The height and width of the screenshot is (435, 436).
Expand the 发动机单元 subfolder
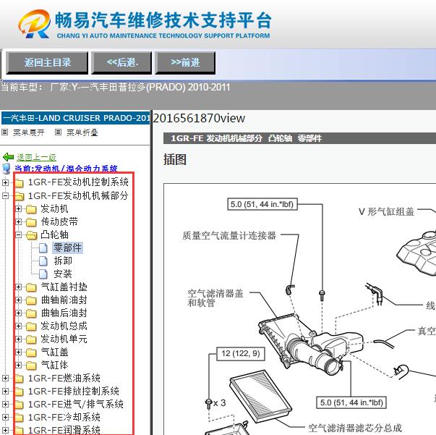(x=18, y=339)
